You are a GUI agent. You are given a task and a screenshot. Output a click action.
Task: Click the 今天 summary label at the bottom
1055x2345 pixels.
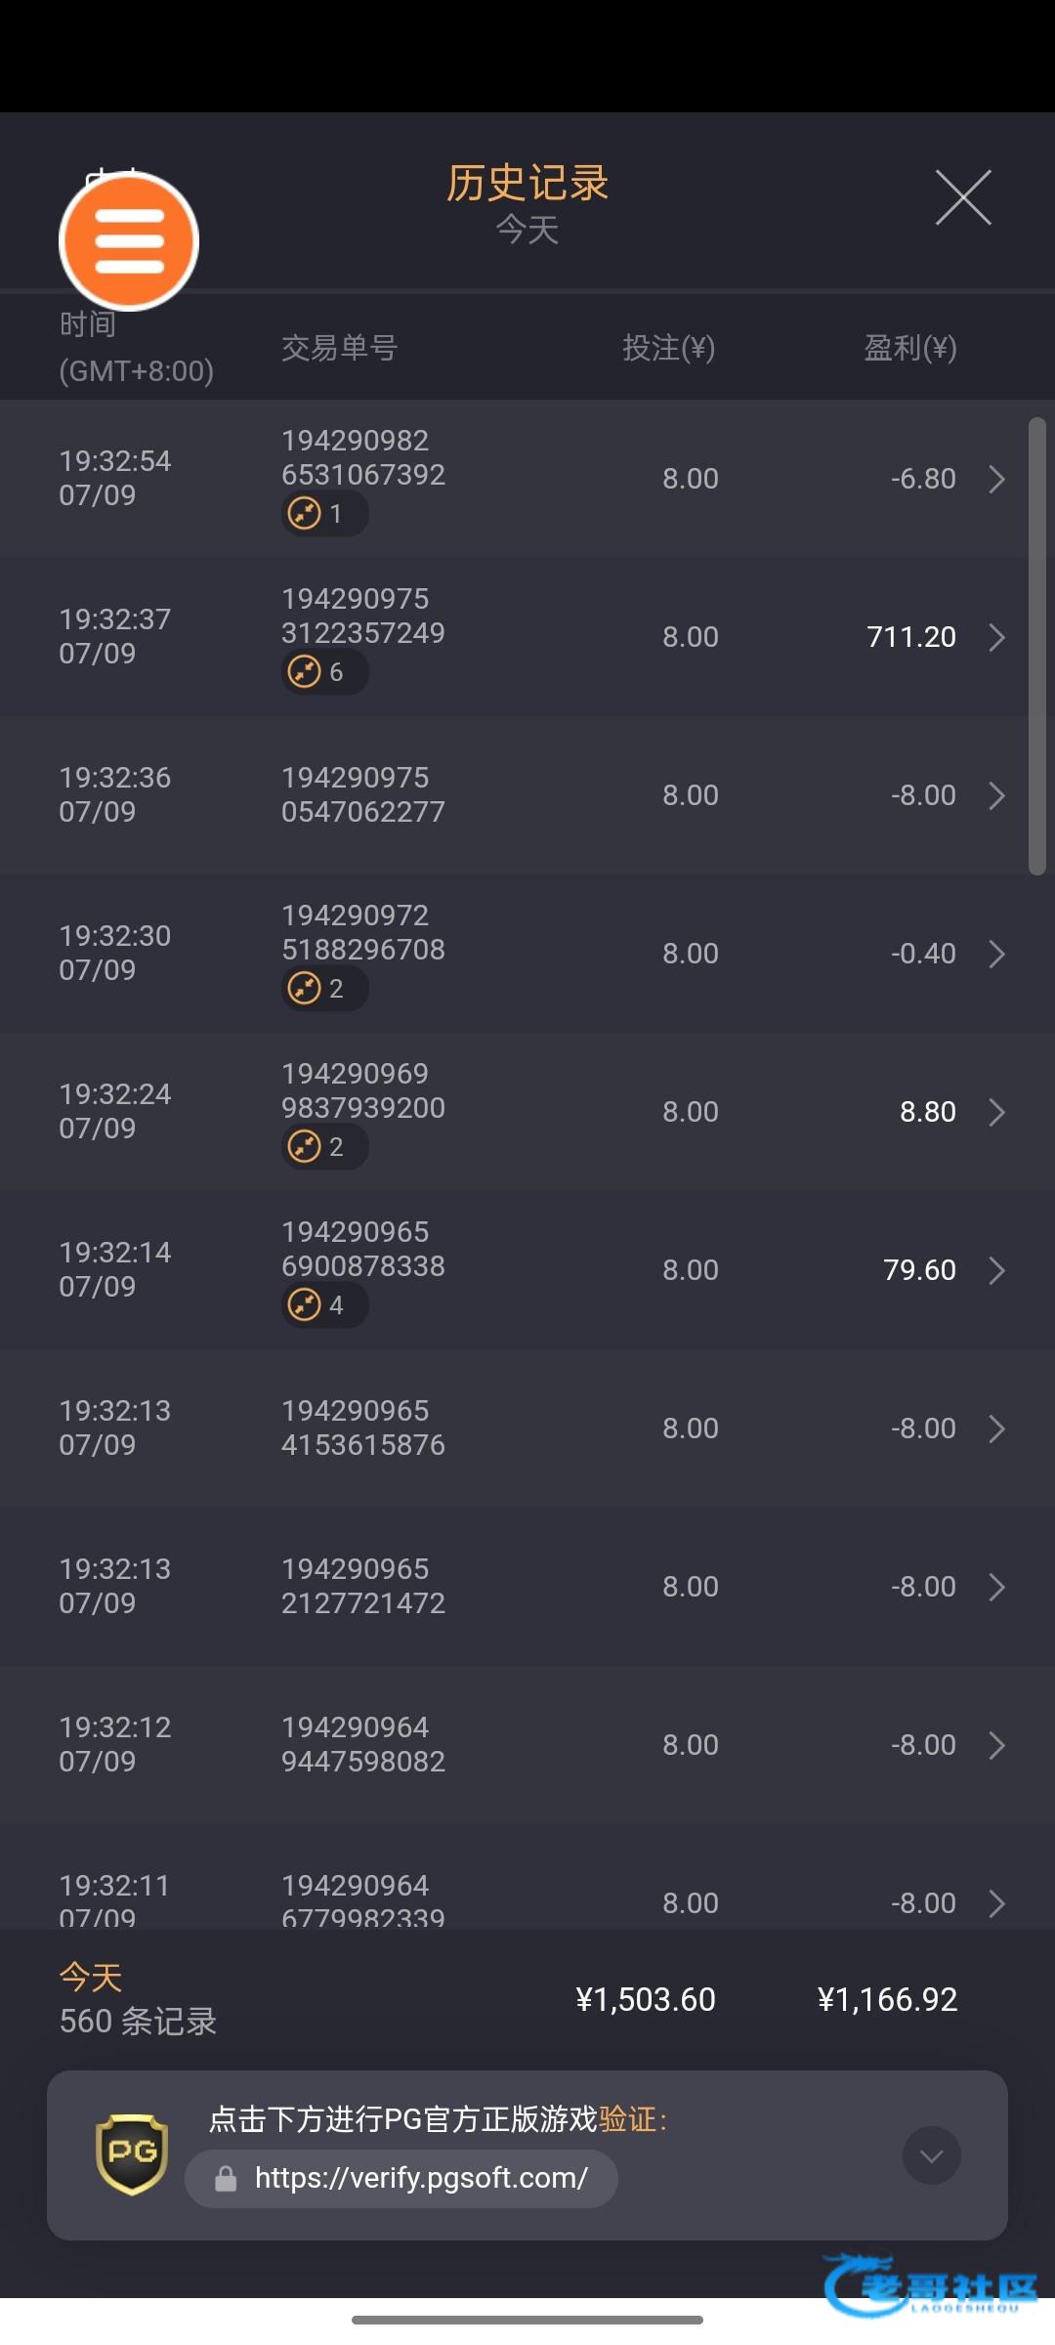91,1978
